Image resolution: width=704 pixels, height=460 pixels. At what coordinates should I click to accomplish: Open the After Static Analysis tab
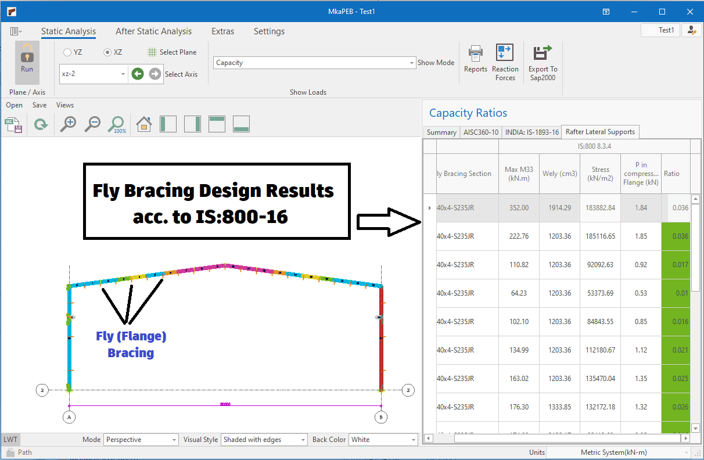(153, 31)
